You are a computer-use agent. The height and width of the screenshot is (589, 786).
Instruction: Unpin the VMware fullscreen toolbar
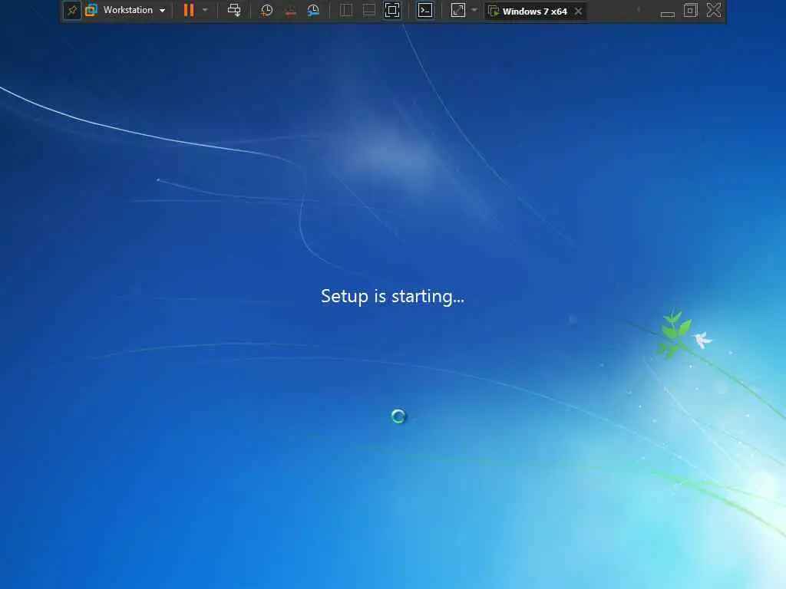click(x=72, y=10)
